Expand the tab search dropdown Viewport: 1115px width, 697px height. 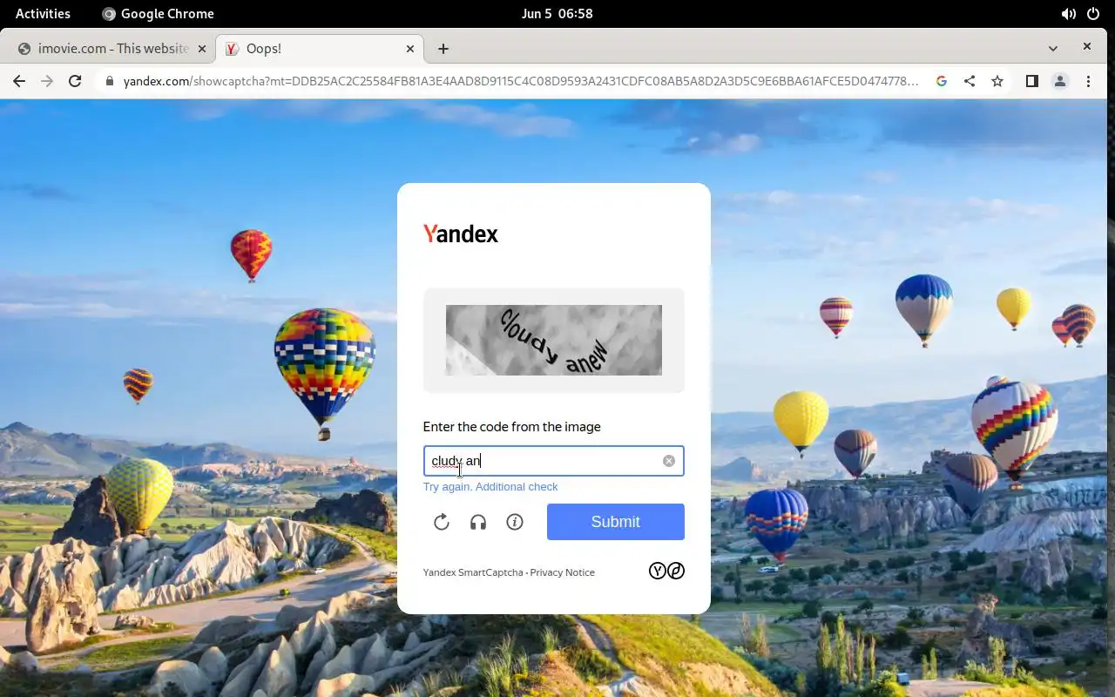coord(1053,48)
